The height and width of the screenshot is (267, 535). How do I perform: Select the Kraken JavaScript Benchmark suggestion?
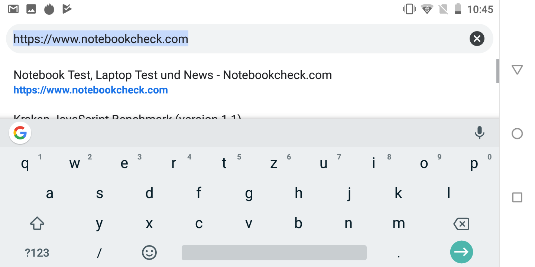127,116
